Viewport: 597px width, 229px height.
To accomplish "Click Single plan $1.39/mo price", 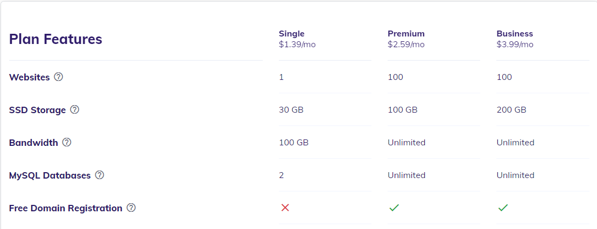I will pos(297,45).
